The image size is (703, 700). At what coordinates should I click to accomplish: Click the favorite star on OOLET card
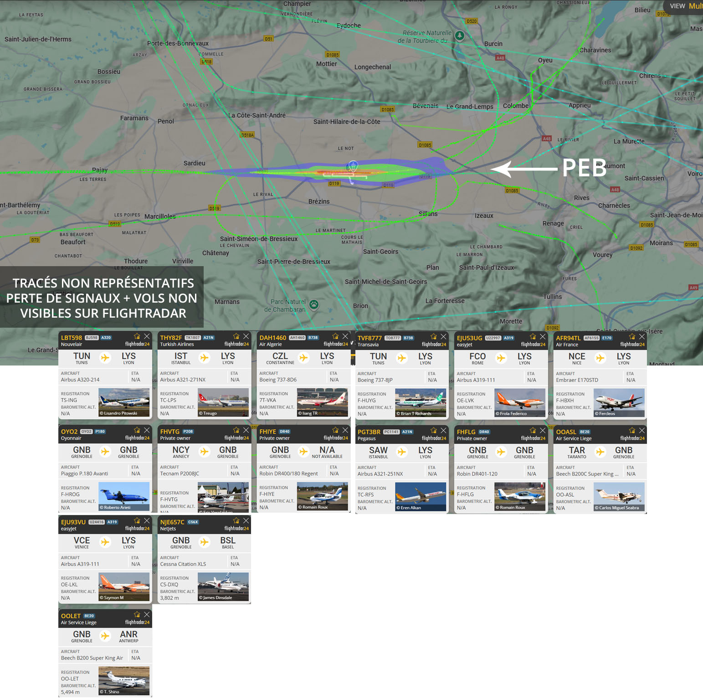137,614
